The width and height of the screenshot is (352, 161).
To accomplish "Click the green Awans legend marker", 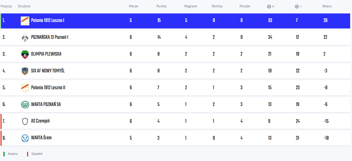I will 4,154.
